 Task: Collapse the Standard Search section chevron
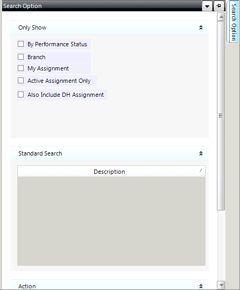[201, 153]
